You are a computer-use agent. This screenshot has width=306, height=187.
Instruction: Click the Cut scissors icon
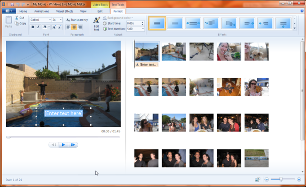coord(17,18)
